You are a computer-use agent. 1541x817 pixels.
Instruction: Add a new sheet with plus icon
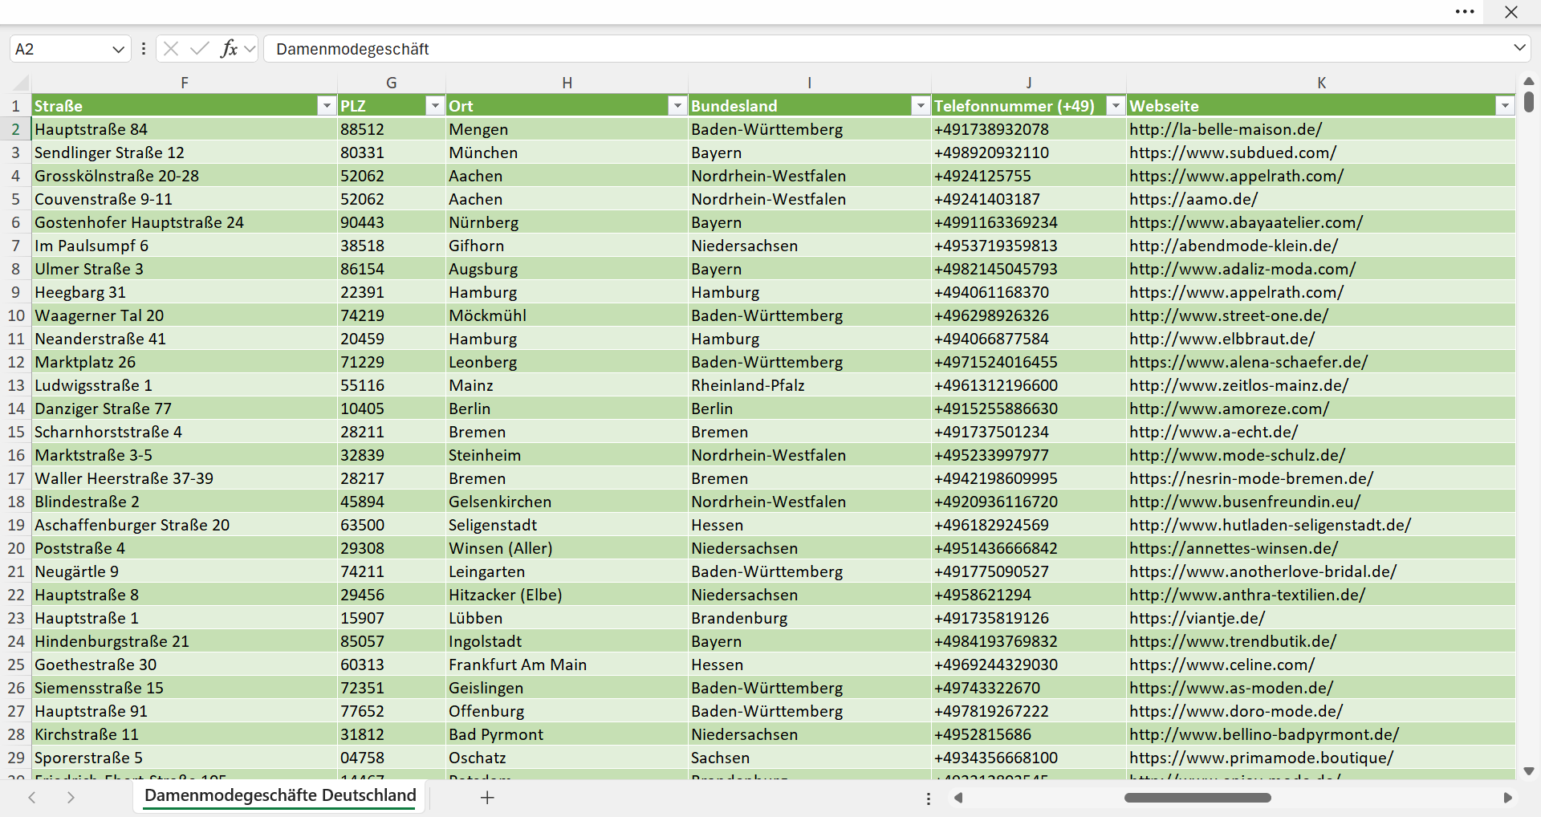point(487,798)
